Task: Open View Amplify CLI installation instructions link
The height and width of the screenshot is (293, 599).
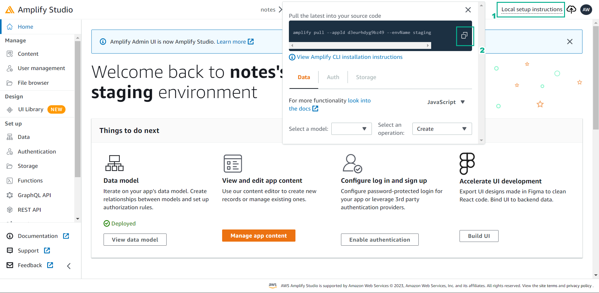Action: point(349,57)
